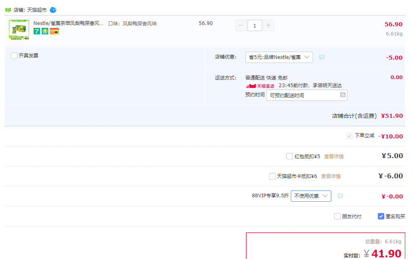Click 查看详情 link next to 天猫超市卡抵扣
The width and height of the screenshot is (413, 259).
[331, 176]
